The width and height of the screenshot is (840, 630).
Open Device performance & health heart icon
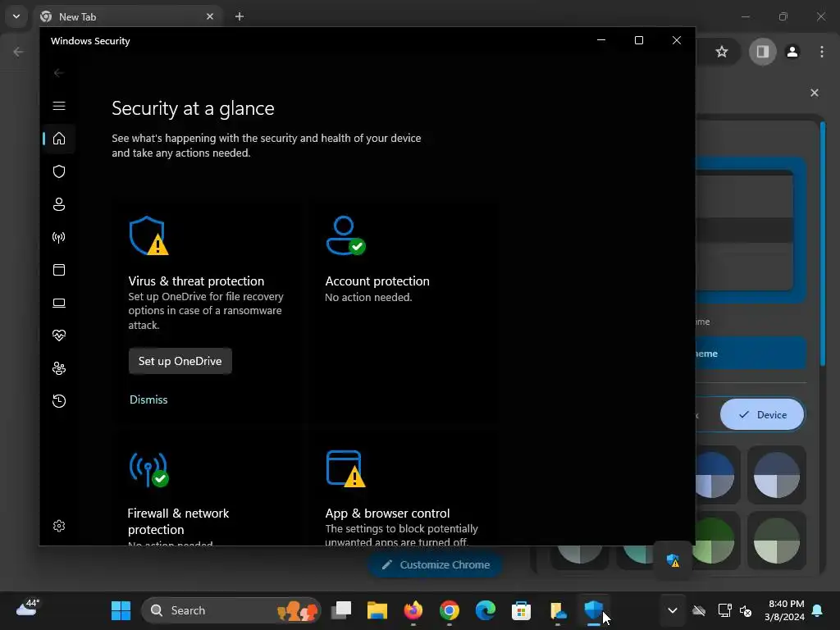(x=59, y=336)
